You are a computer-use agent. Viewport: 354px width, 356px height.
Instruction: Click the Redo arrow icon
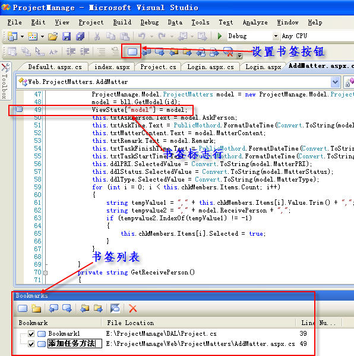[x=162, y=36]
